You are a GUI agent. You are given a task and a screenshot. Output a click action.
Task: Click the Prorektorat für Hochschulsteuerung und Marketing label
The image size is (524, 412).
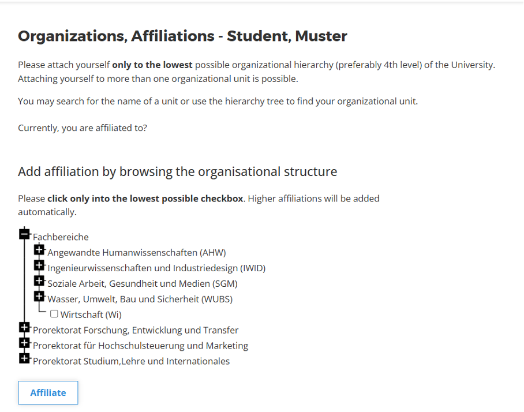(140, 346)
